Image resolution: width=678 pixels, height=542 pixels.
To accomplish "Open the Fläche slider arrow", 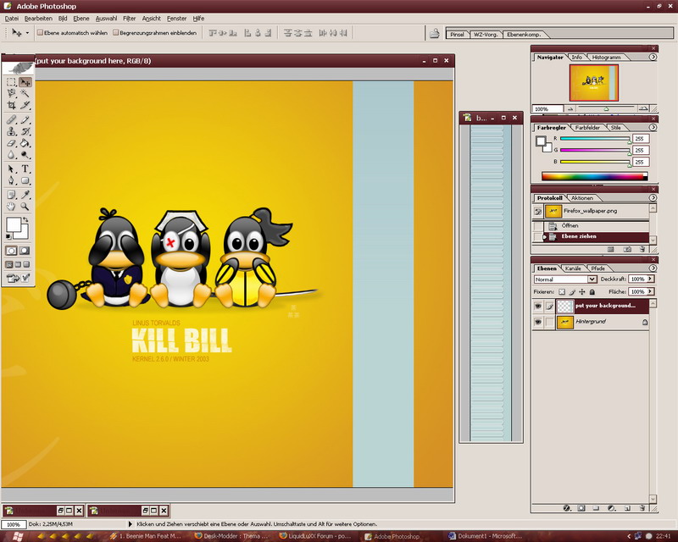I will point(650,291).
